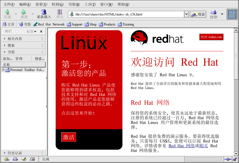Open Navigator from status bar component icons
The height and width of the screenshot is (163, 239).
coord(6,159)
